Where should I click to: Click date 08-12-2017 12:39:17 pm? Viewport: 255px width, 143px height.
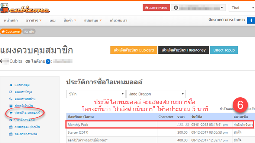pos(210,140)
